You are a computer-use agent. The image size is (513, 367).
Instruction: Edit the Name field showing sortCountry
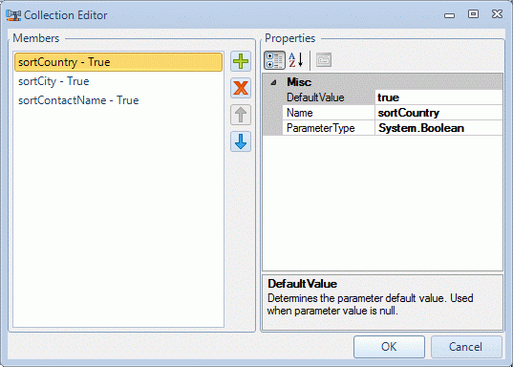click(438, 113)
